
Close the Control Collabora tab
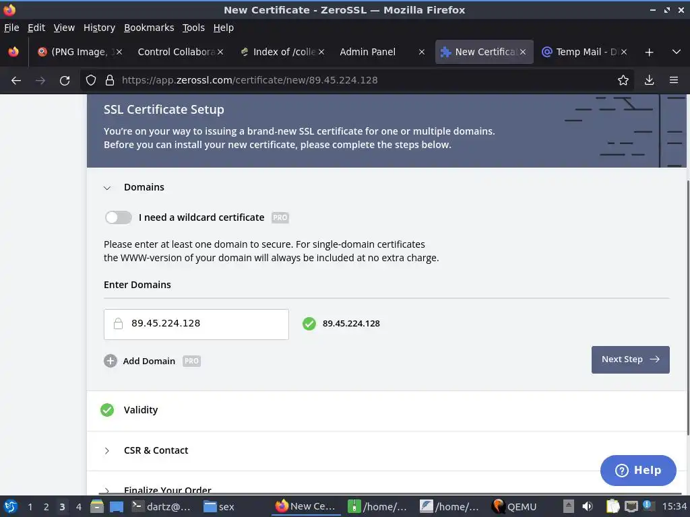point(220,52)
